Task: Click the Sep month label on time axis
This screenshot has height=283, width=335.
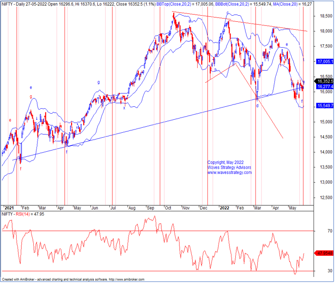Action: click(x=151, y=208)
